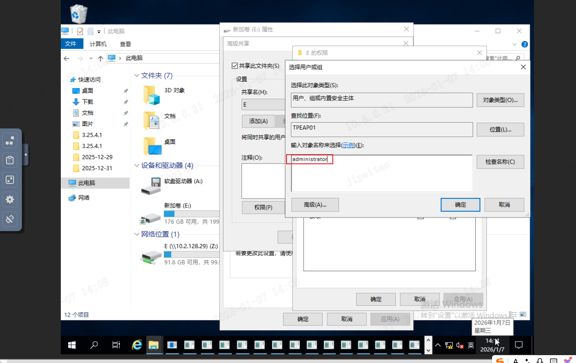Open the gear settings icon on floating sidebar
The image size is (576, 363).
[x=10, y=200]
